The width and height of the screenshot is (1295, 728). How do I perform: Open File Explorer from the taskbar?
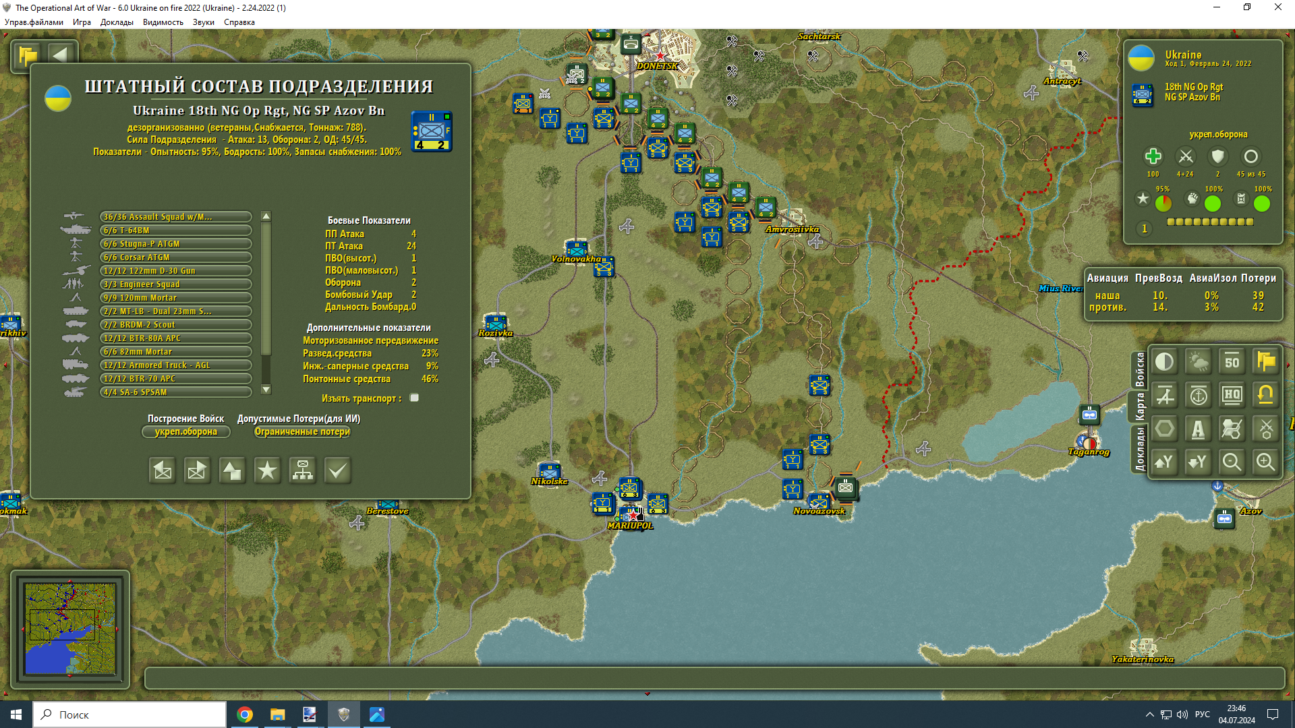[277, 715]
